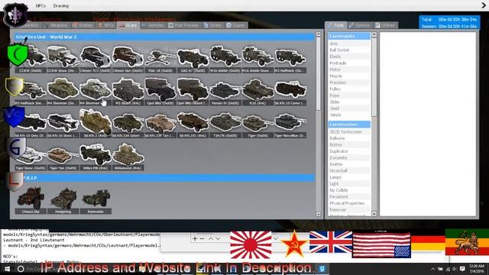Open the Saves tab
Image resolution: width=489 pixels, height=275 pixels.
212,25
